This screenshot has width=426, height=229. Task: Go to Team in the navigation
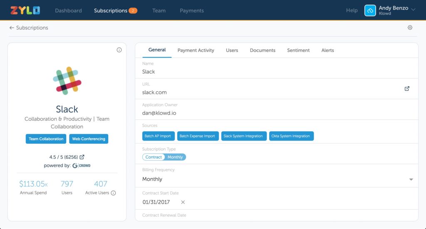click(159, 10)
